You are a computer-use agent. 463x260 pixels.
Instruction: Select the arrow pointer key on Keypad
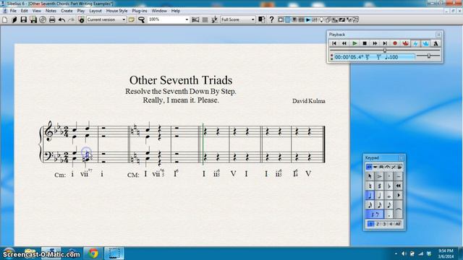tap(370, 176)
